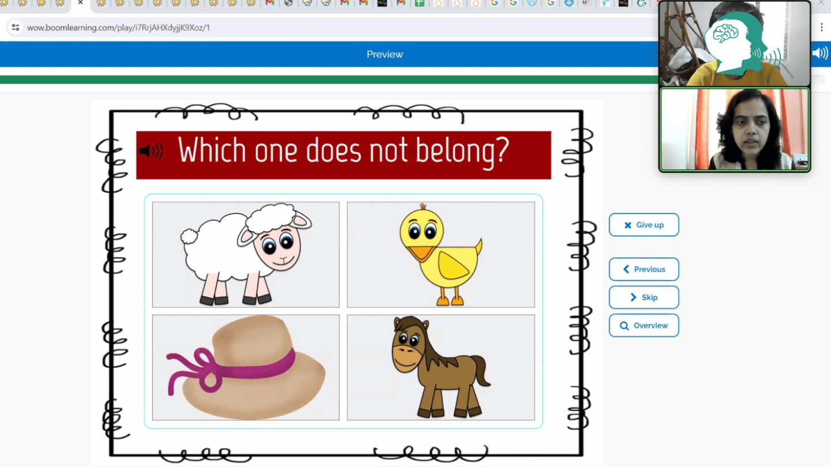Play the question audio speaker icon
Screen dimensions: 831x467
pyautogui.click(x=151, y=151)
